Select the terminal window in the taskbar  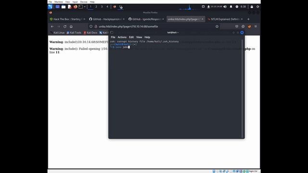[121, 7]
